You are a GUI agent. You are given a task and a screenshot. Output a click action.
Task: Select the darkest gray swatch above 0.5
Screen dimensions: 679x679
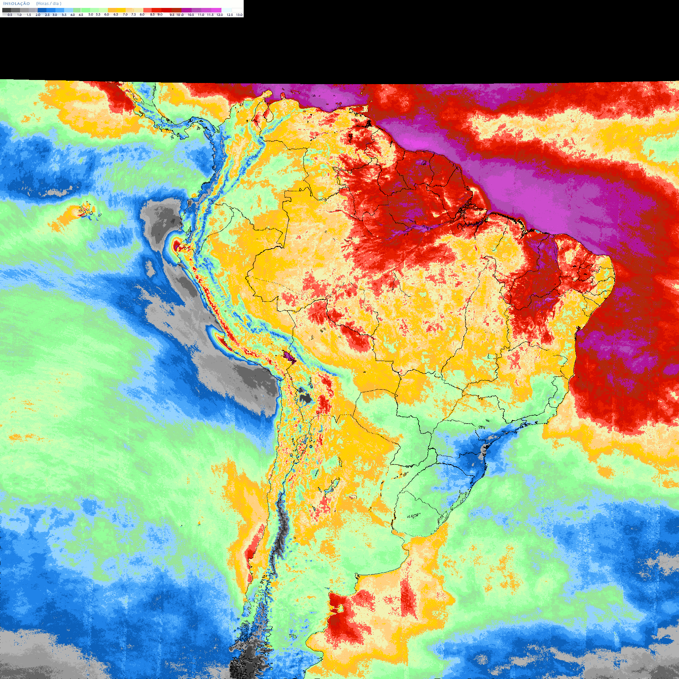[7, 10]
